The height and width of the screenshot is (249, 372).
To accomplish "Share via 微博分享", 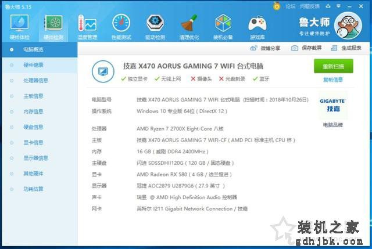I will [x=265, y=48].
